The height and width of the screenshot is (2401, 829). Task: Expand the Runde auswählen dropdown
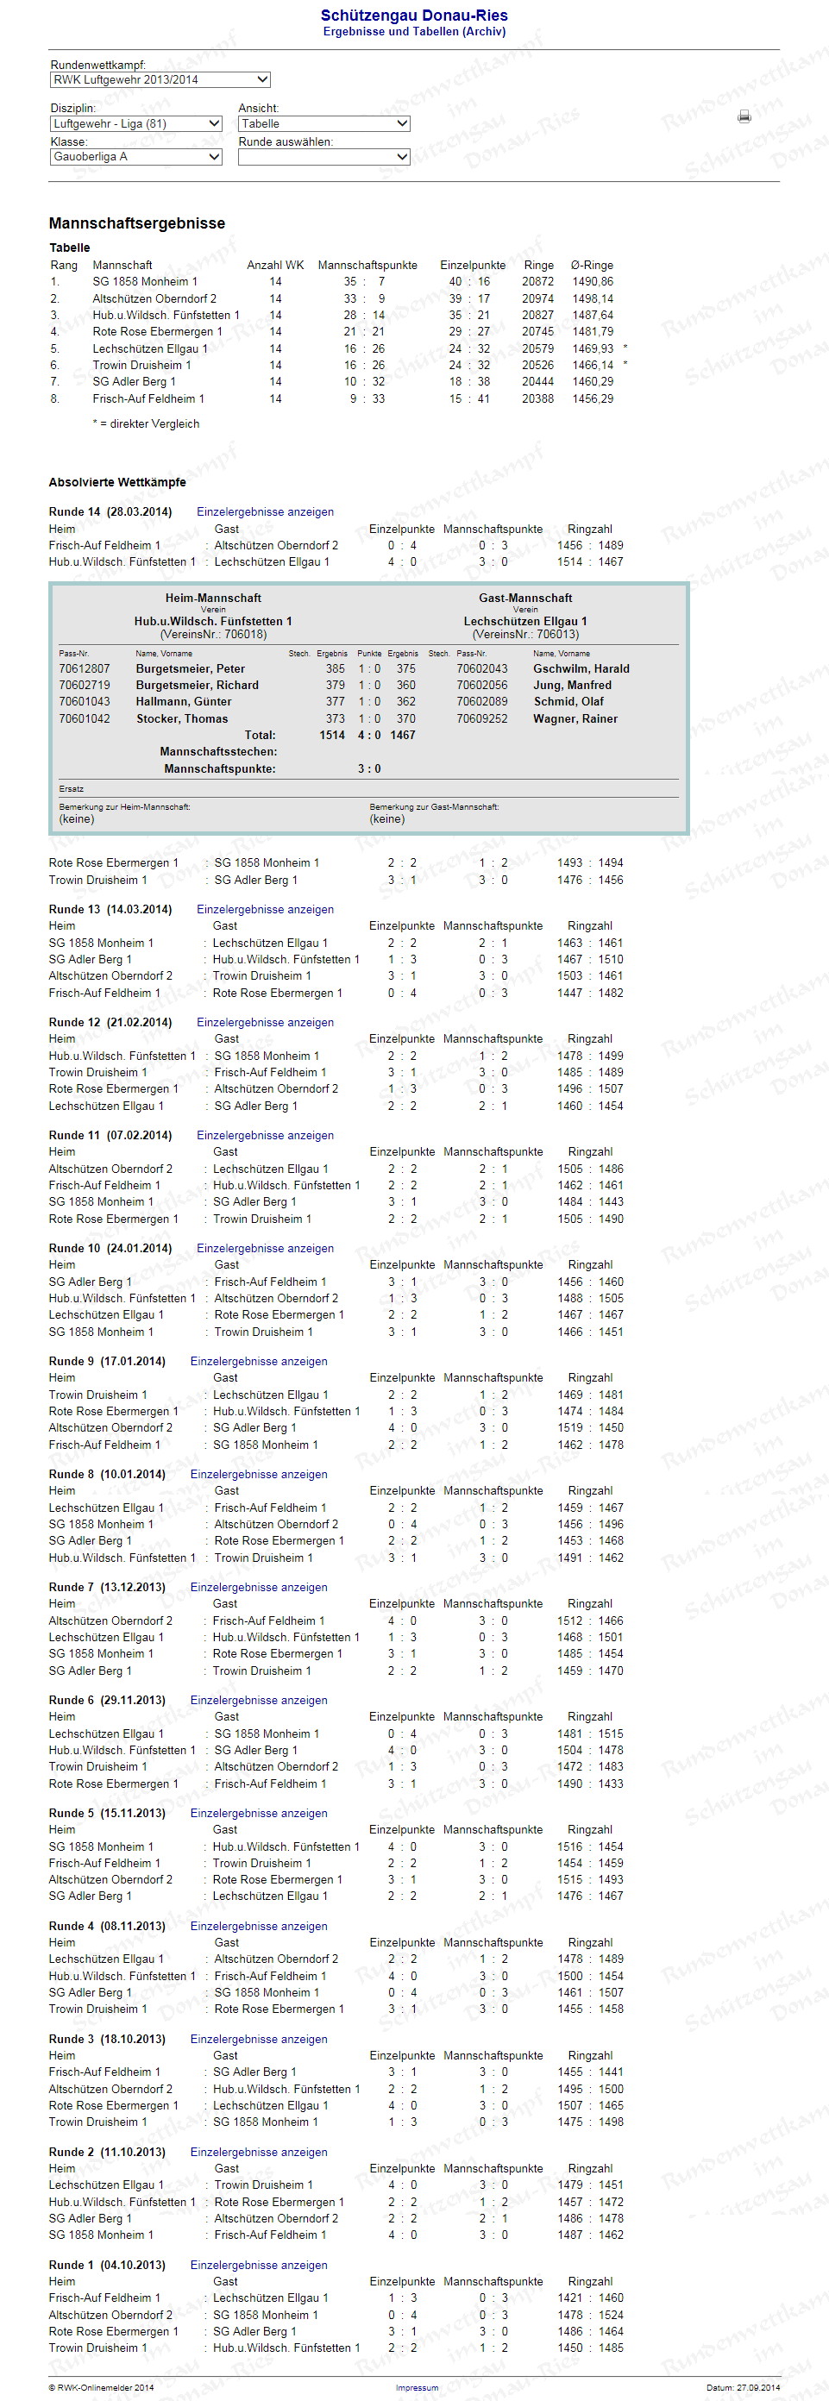(x=323, y=158)
